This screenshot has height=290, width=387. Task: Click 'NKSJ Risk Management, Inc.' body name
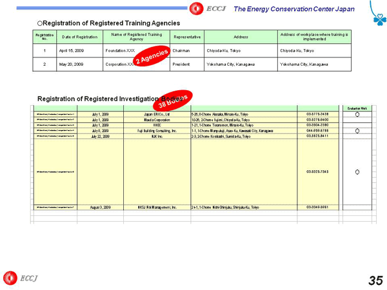point(157,208)
